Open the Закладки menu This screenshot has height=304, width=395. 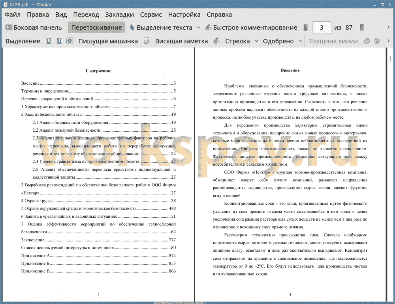pos(119,15)
